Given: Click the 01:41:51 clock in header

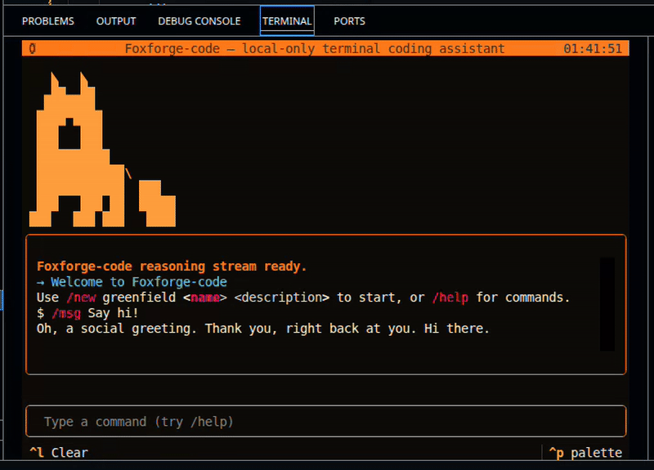Looking at the screenshot, I should 593,49.
